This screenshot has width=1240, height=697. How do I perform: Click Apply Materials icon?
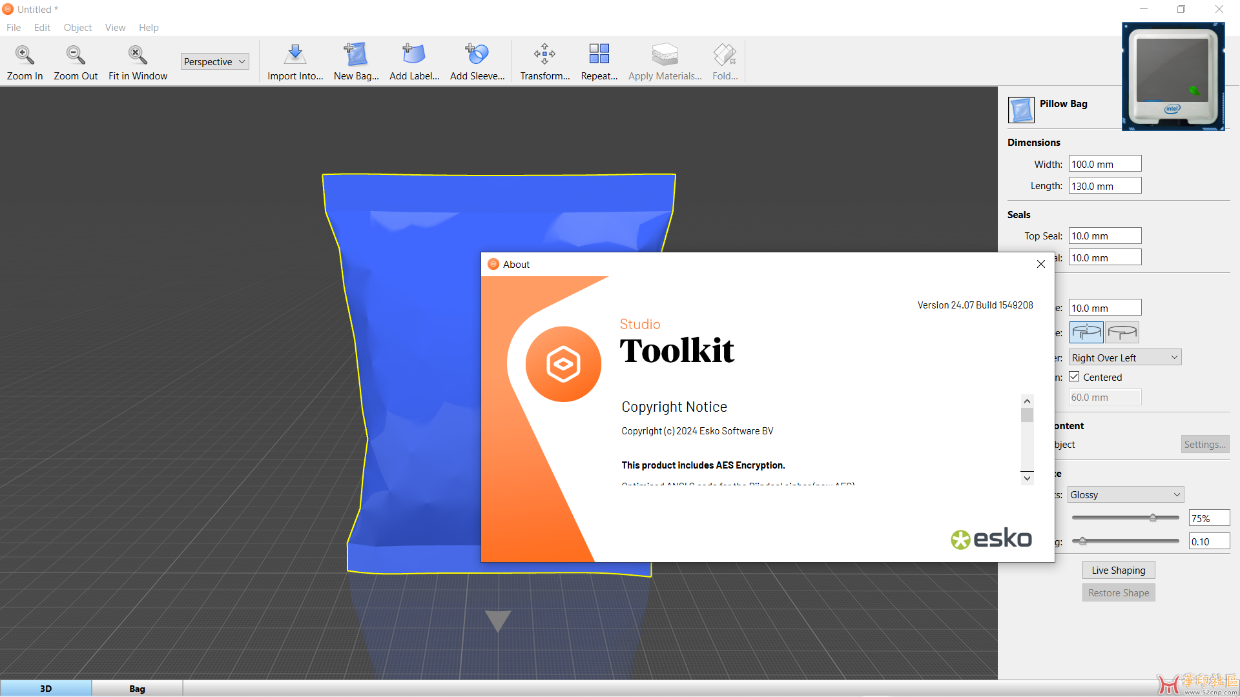pyautogui.click(x=665, y=55)
